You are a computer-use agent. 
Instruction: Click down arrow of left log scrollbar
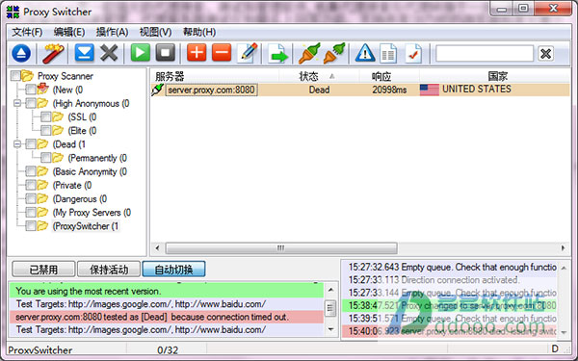330,329
